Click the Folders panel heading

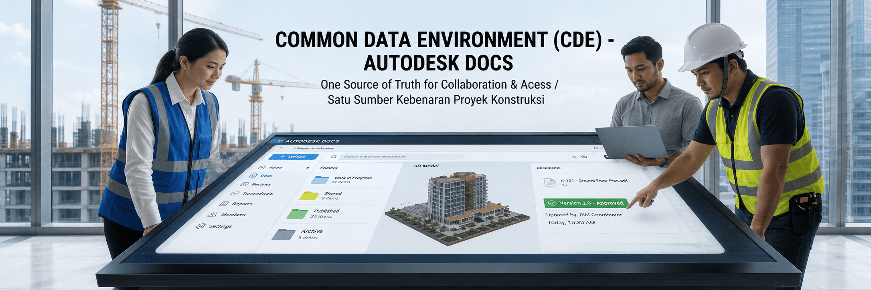coord(329,168)
